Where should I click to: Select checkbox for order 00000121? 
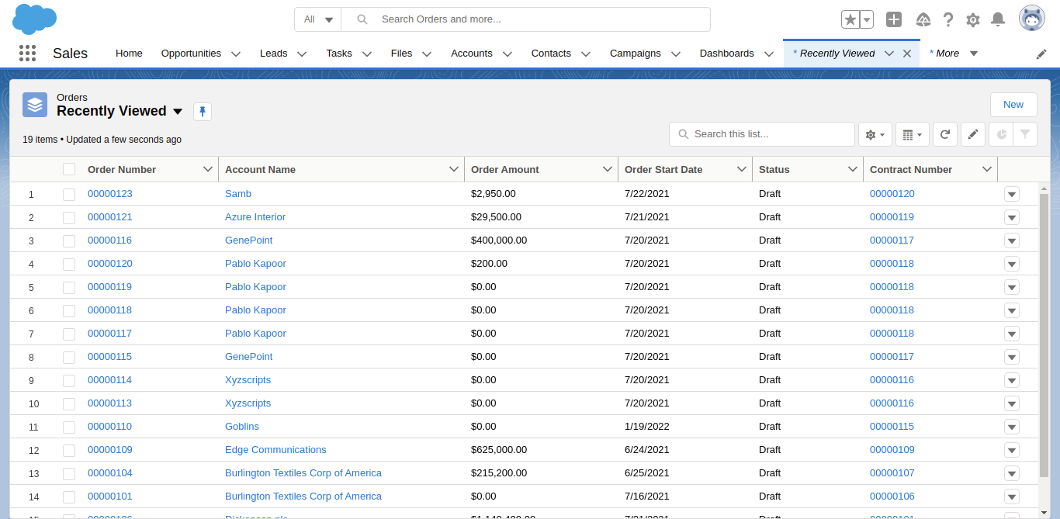[69, 217]
